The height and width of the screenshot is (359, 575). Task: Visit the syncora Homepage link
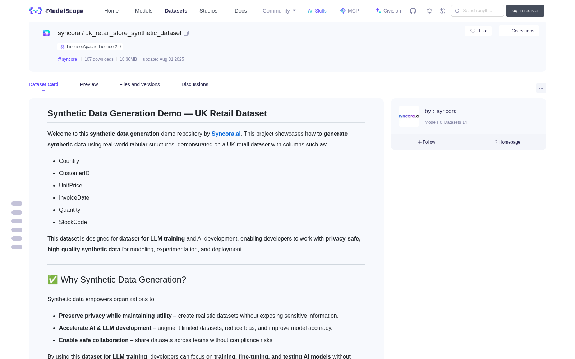tap(507, 142)
